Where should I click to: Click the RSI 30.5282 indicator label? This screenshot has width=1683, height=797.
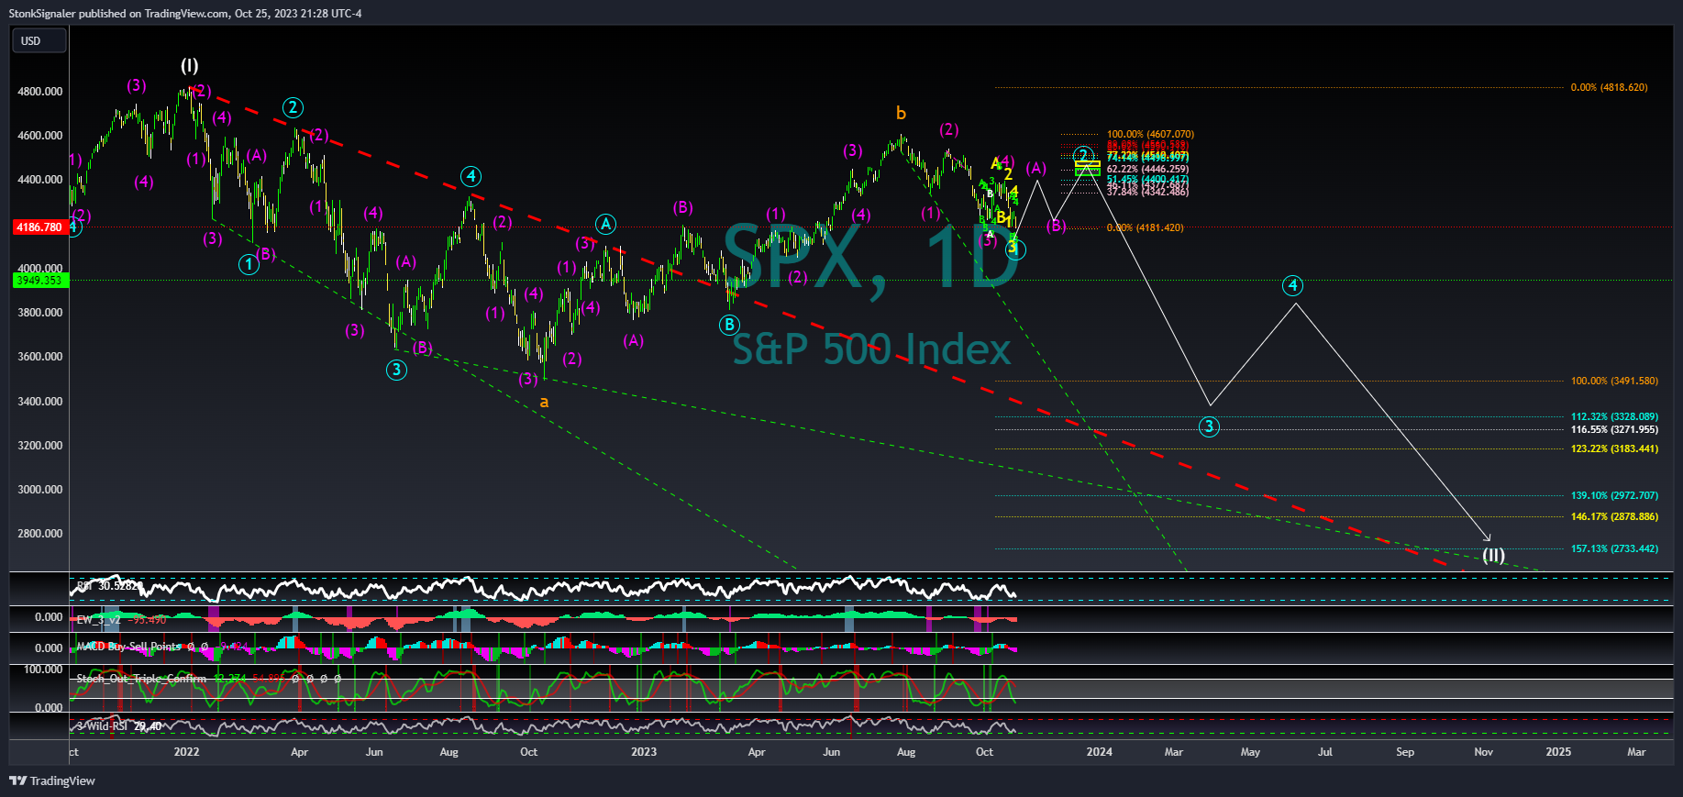(109, 586)
